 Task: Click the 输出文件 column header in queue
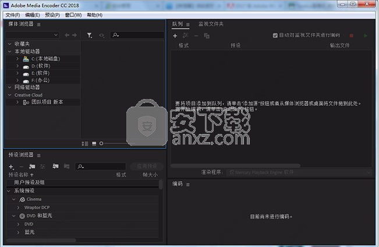pyautogui.click(x=339, y=45)
